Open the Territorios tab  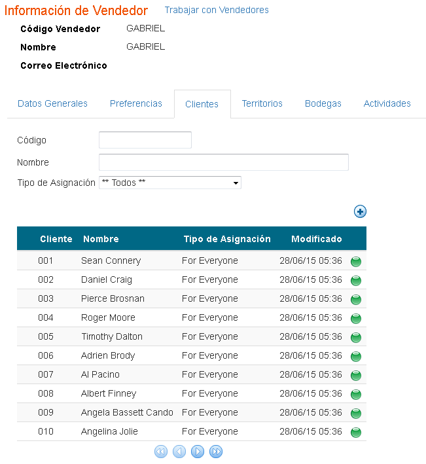pyautogui.click(x=262, y=103)
